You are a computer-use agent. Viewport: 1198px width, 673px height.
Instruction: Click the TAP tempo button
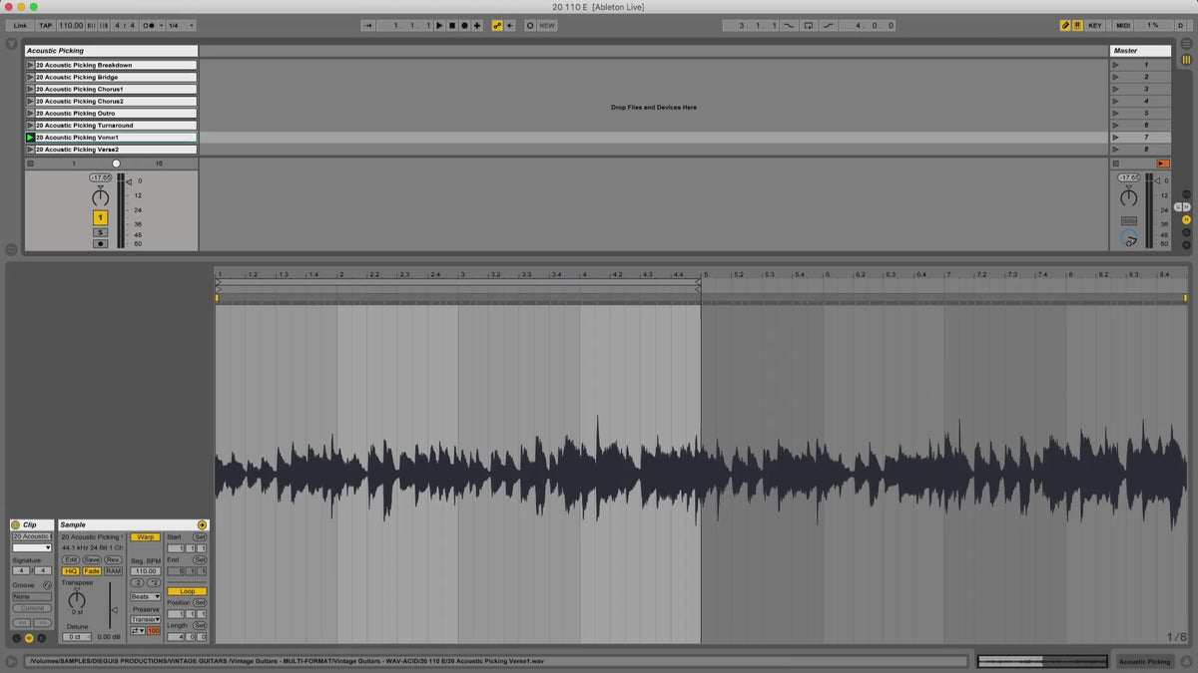click(46, 25)
